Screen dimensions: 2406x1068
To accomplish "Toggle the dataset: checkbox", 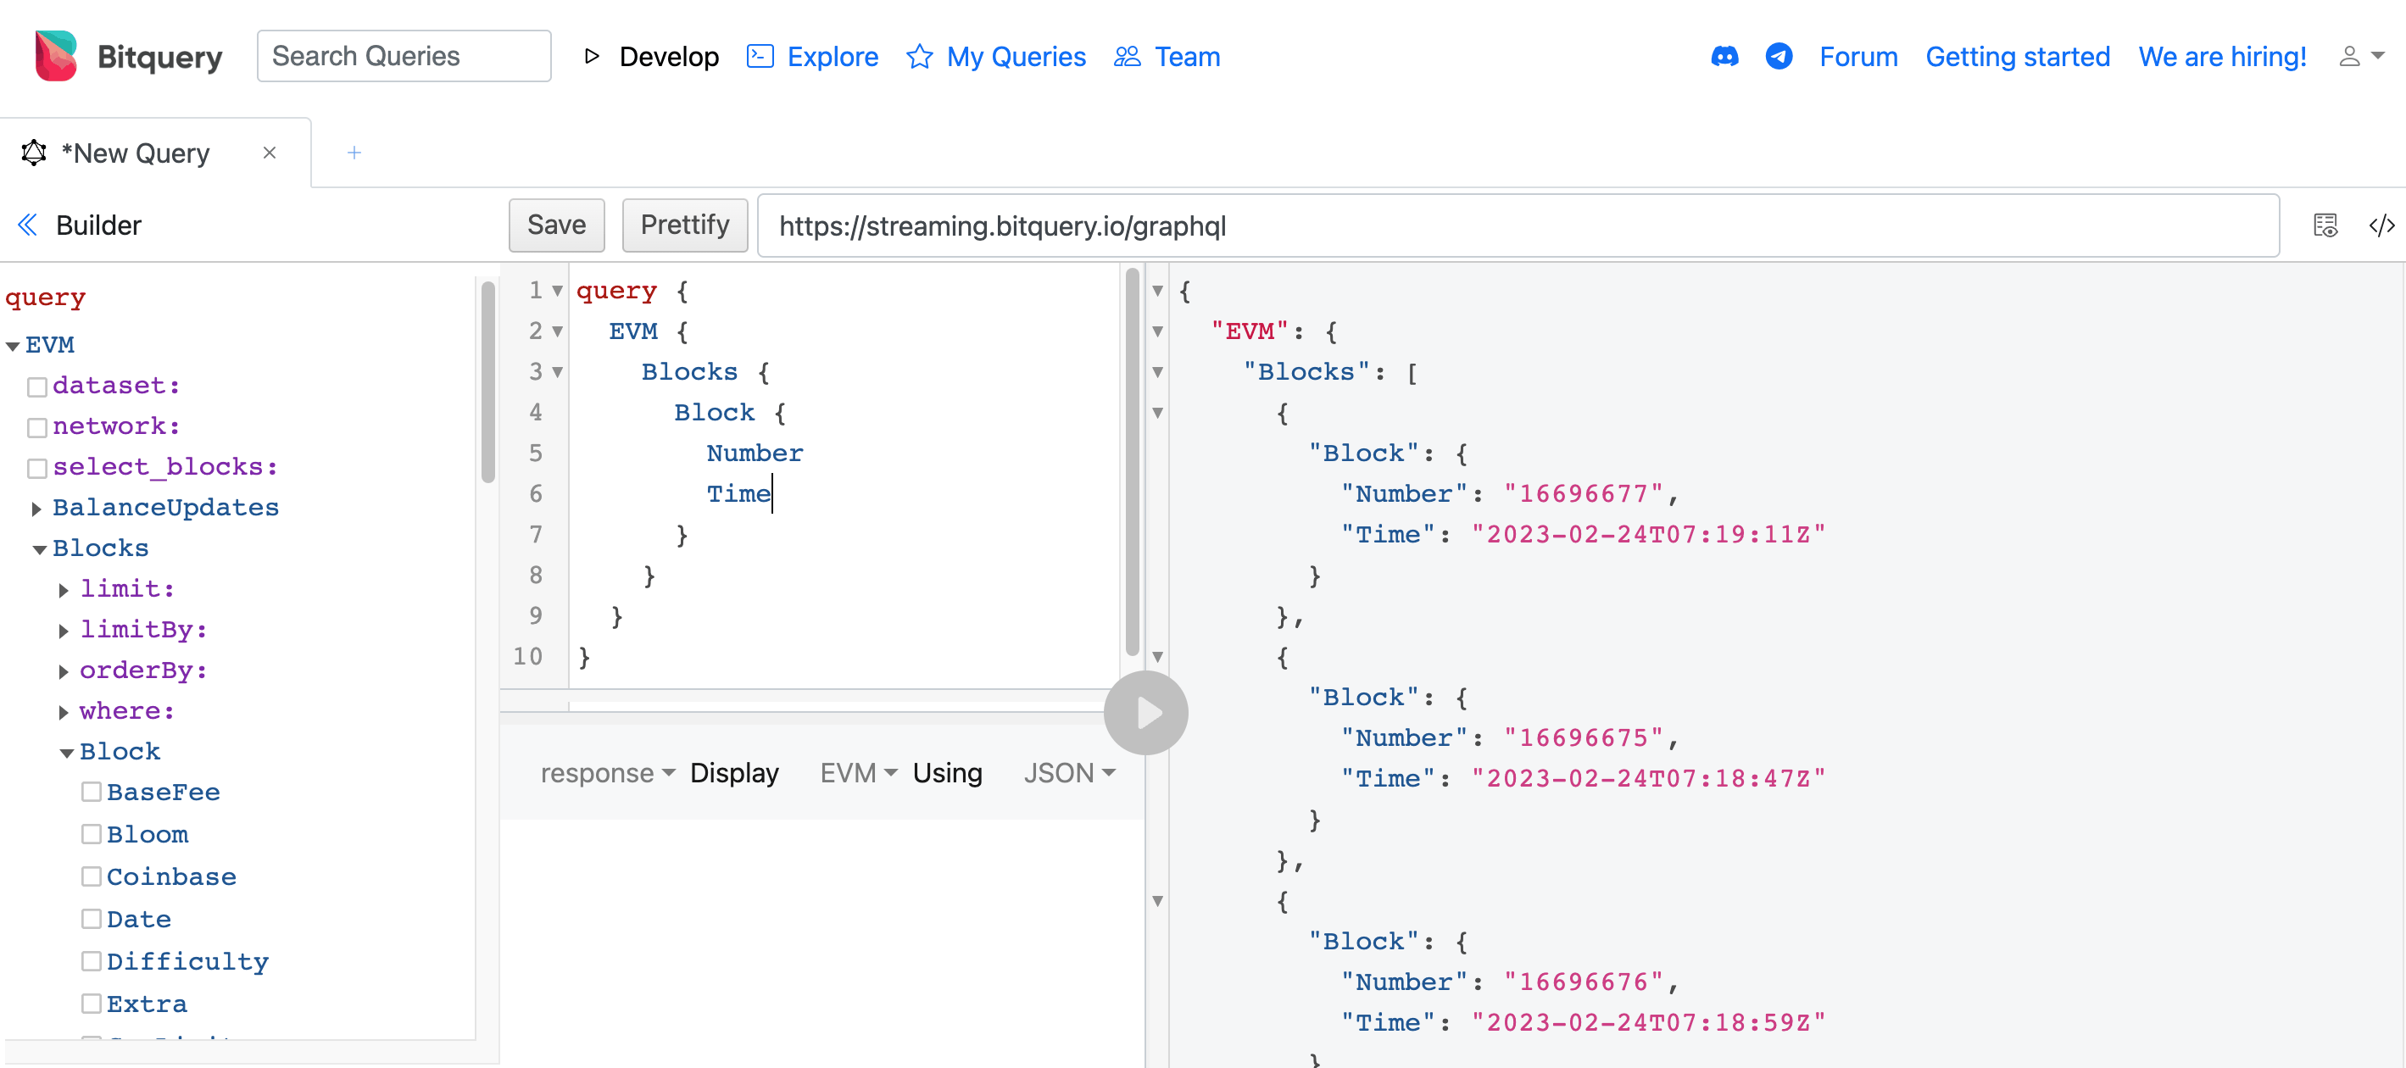I will pyautogui.click(x=37, y=387).
